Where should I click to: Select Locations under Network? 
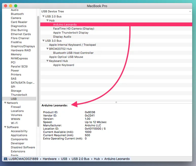(x=17, y=111)
